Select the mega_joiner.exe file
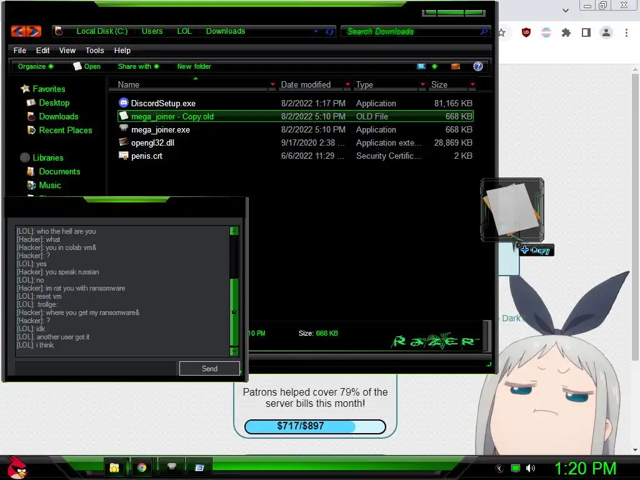Viewport: 640px width, 480px height. [296, 129]
